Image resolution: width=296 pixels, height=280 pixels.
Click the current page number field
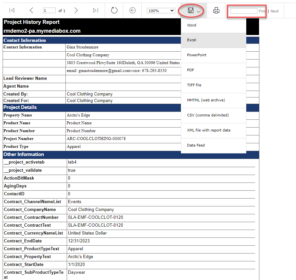[49, 10]
